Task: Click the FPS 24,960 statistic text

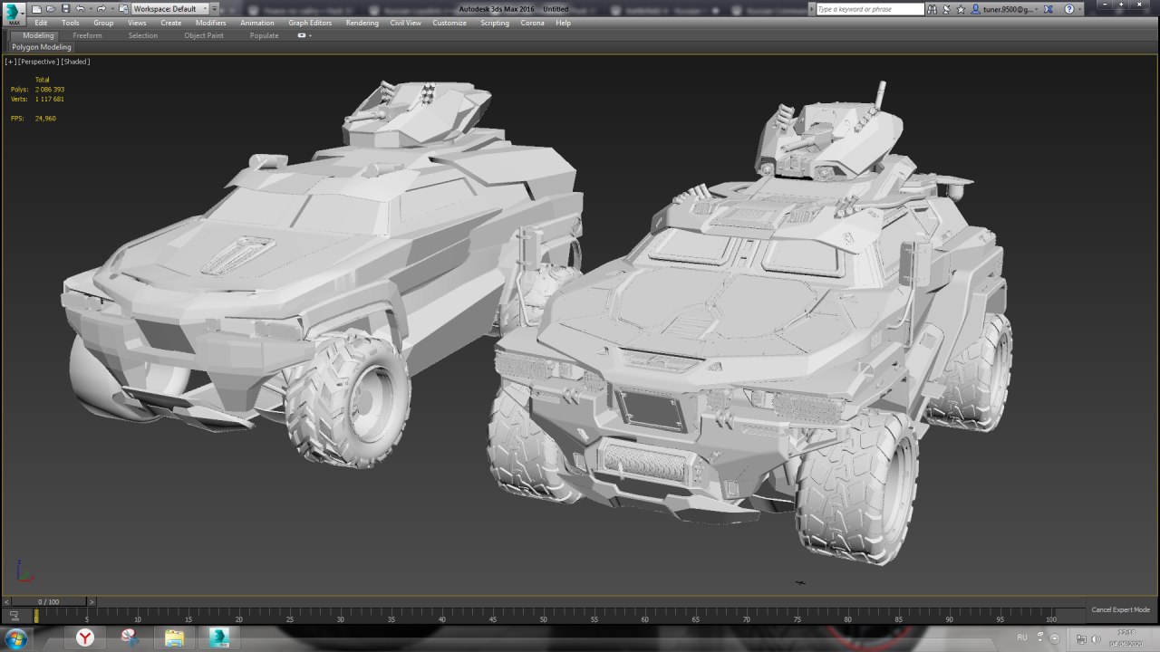Action: pos(33,118)
